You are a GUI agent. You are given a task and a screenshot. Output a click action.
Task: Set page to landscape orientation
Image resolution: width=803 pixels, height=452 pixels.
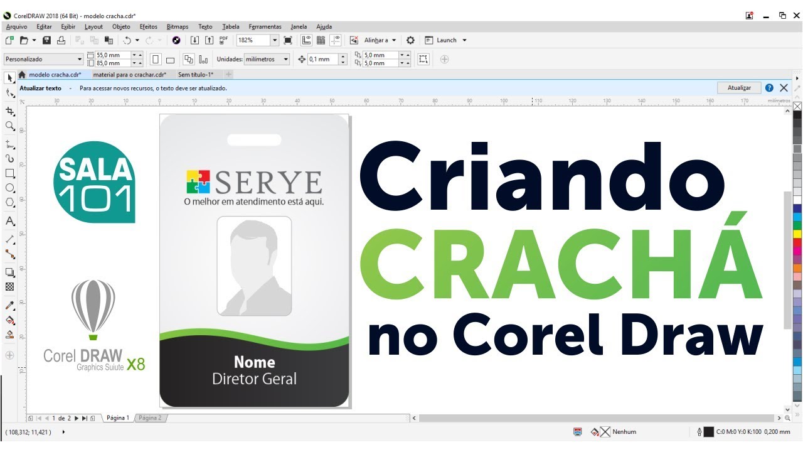coord(170,59)
